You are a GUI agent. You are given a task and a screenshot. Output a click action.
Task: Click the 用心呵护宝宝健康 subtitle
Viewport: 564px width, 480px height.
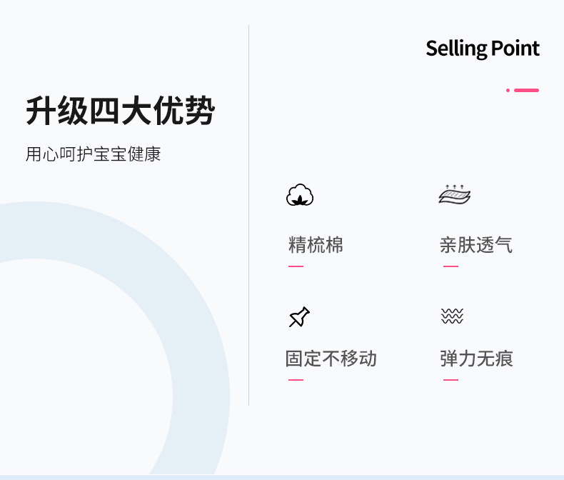click(93, 154)
